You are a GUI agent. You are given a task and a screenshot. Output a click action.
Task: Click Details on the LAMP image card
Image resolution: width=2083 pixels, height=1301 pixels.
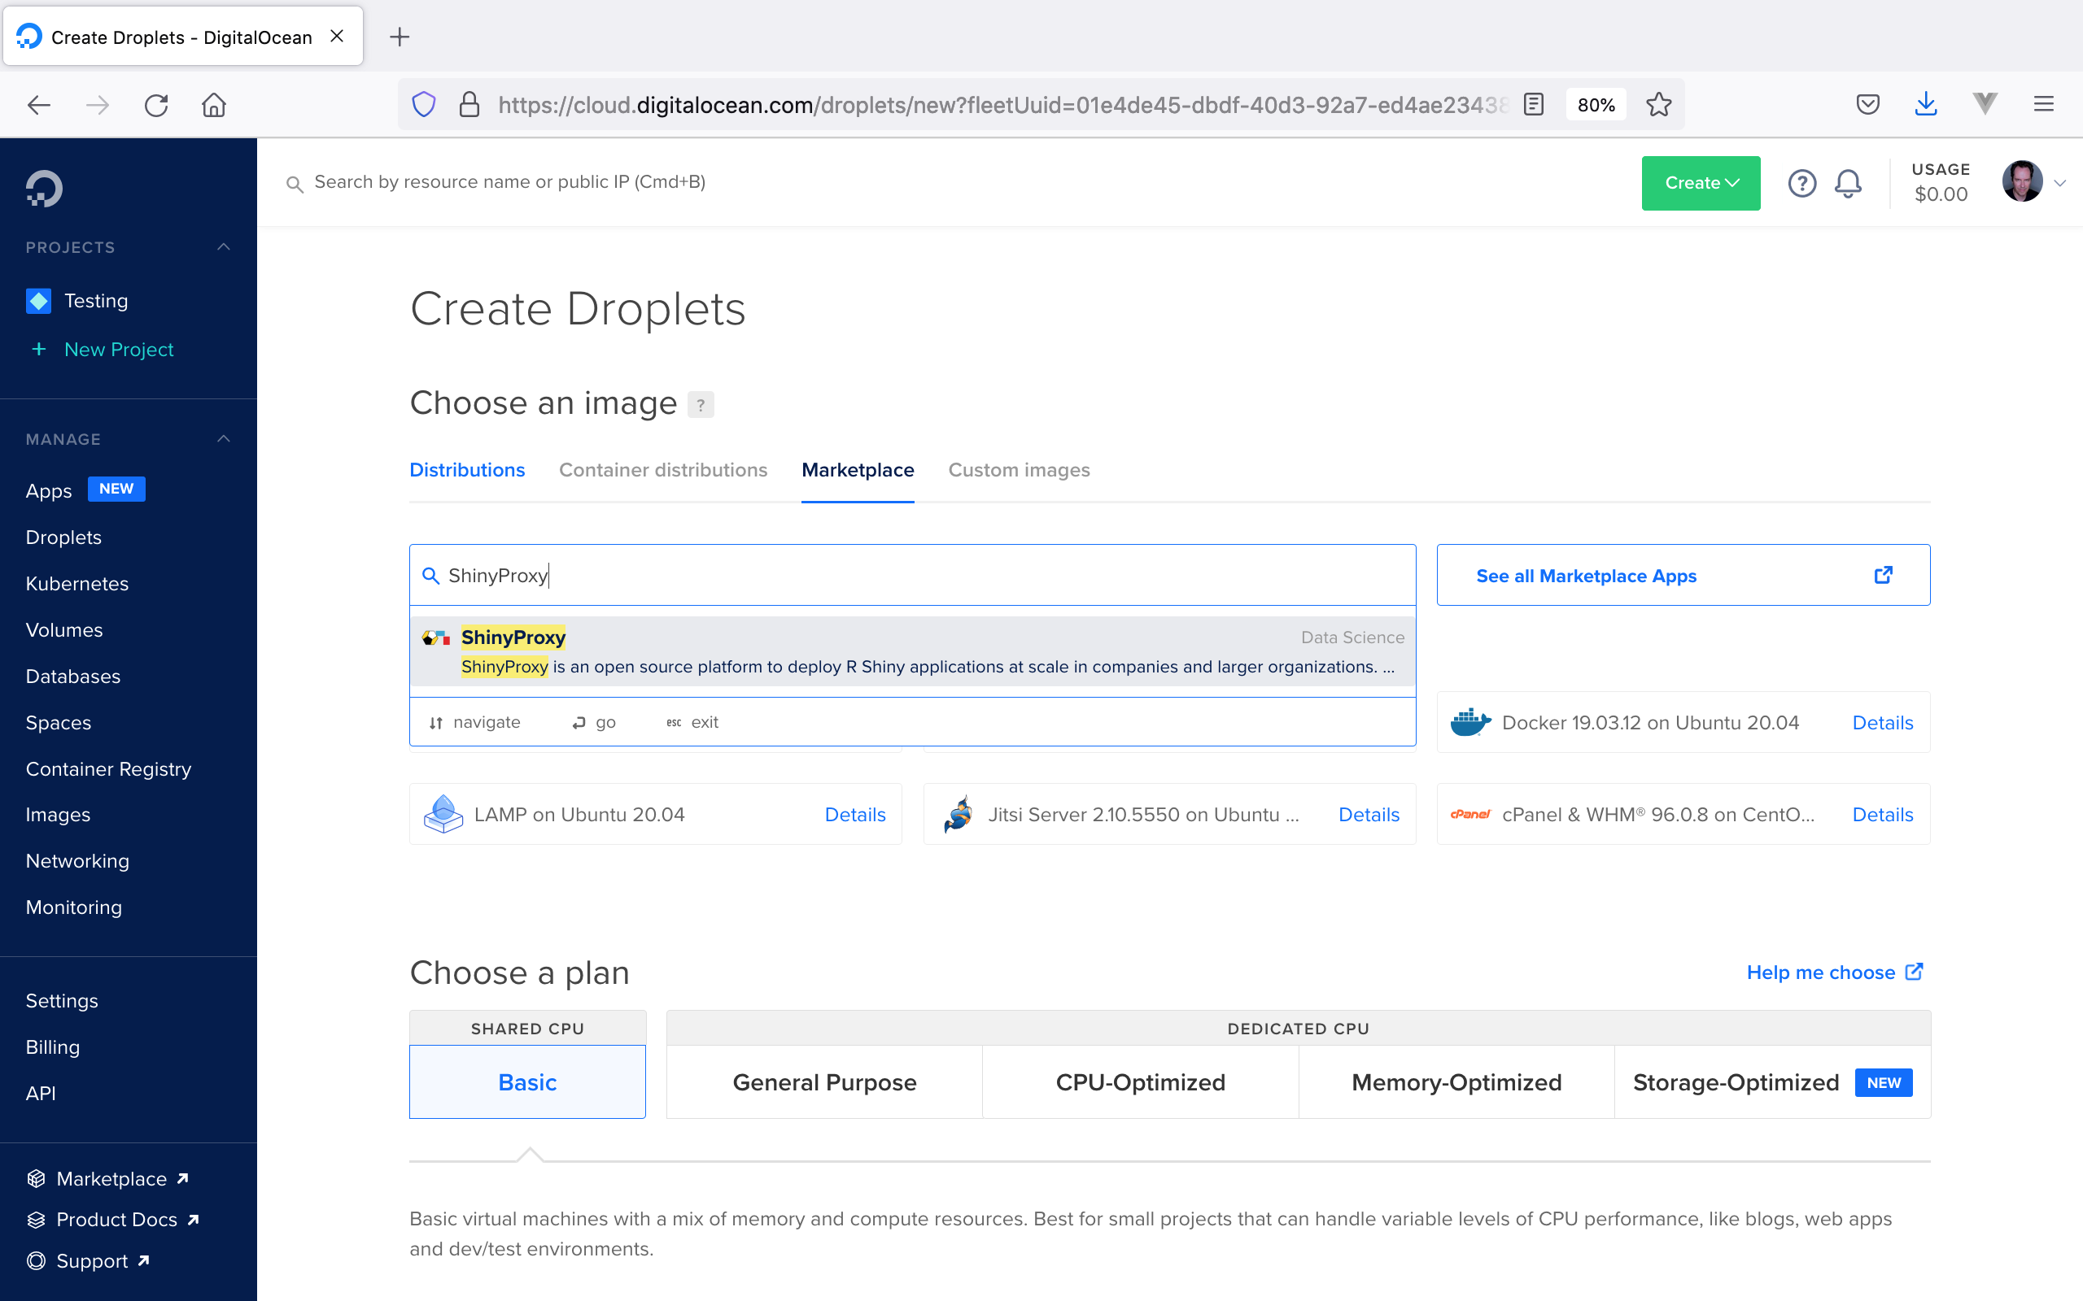[x=854, y=814]
